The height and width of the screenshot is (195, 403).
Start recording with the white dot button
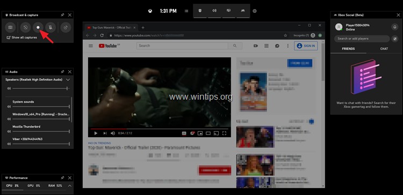click(38, 27)
